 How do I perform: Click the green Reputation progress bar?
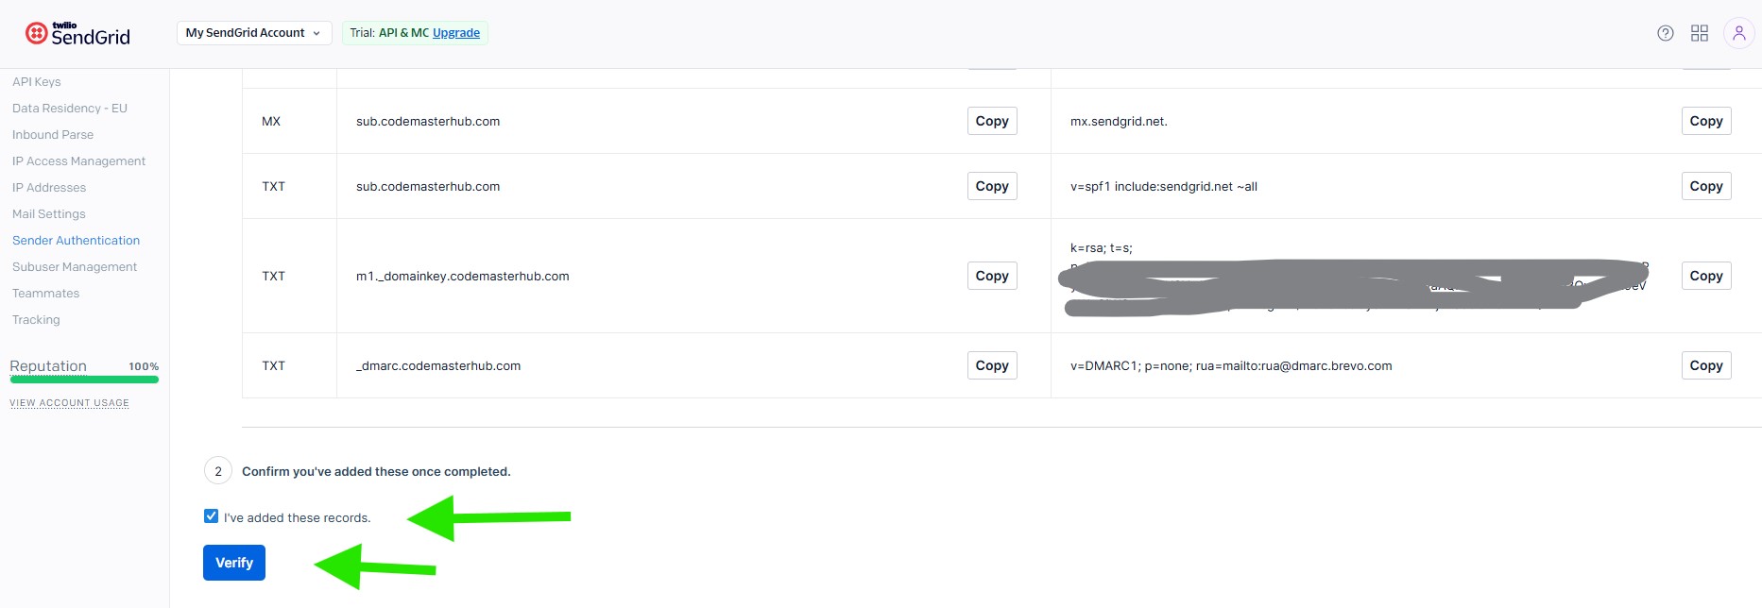point(84,380)
